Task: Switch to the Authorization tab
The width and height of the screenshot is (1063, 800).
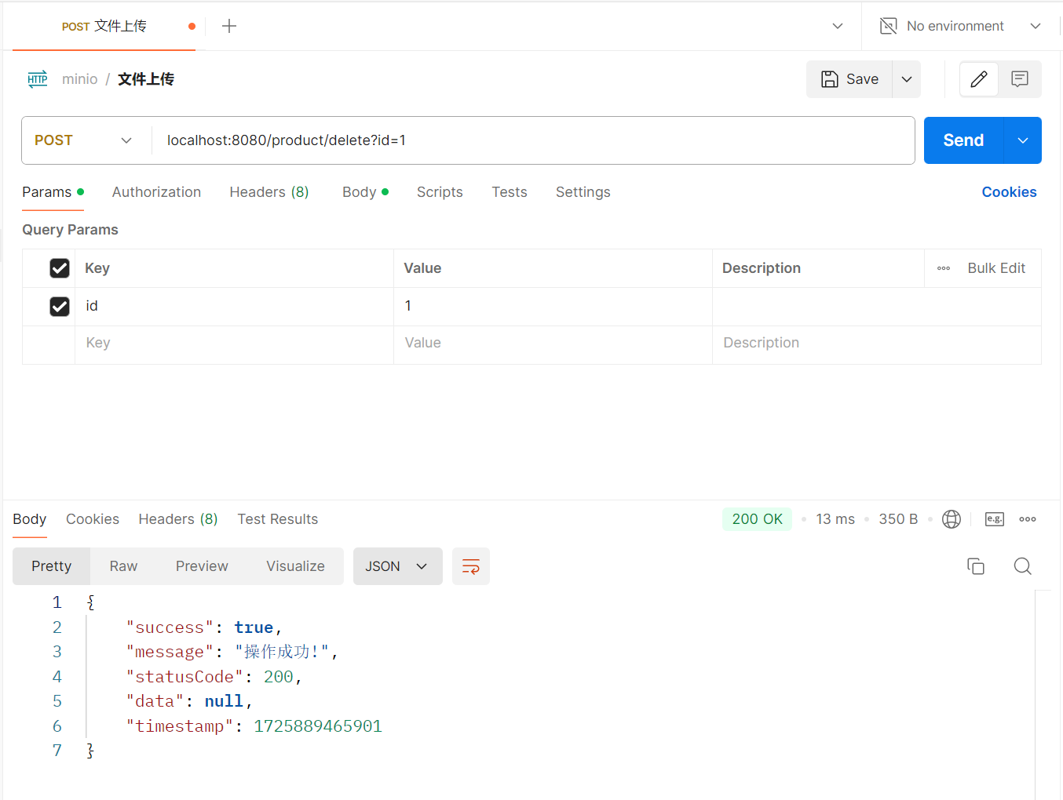Action: (x=156, y=192)
